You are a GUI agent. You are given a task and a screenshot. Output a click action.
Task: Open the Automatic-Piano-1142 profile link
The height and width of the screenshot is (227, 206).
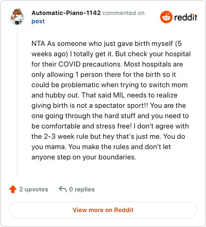66,13
